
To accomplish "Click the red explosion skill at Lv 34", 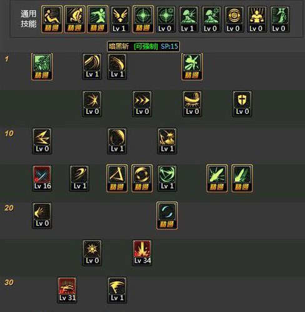I will click(142, 253).
